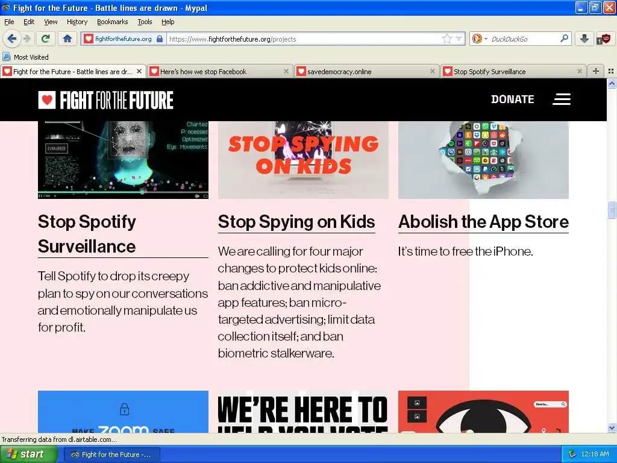This screenshot has width=617, height=463.
Task: Click the Fight for the Future taskbar button
Action: tap(112, 455)
